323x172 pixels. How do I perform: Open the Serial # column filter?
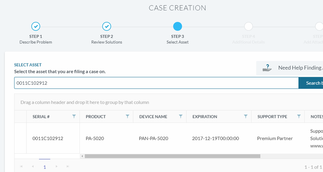pyautogui.click(x=74, y=116)
